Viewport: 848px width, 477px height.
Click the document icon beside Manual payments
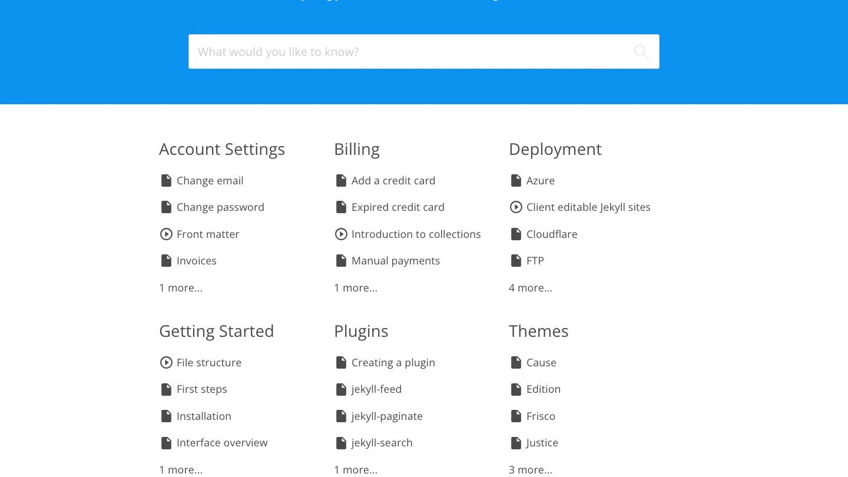pyautogui.click(x=341, y=261)
